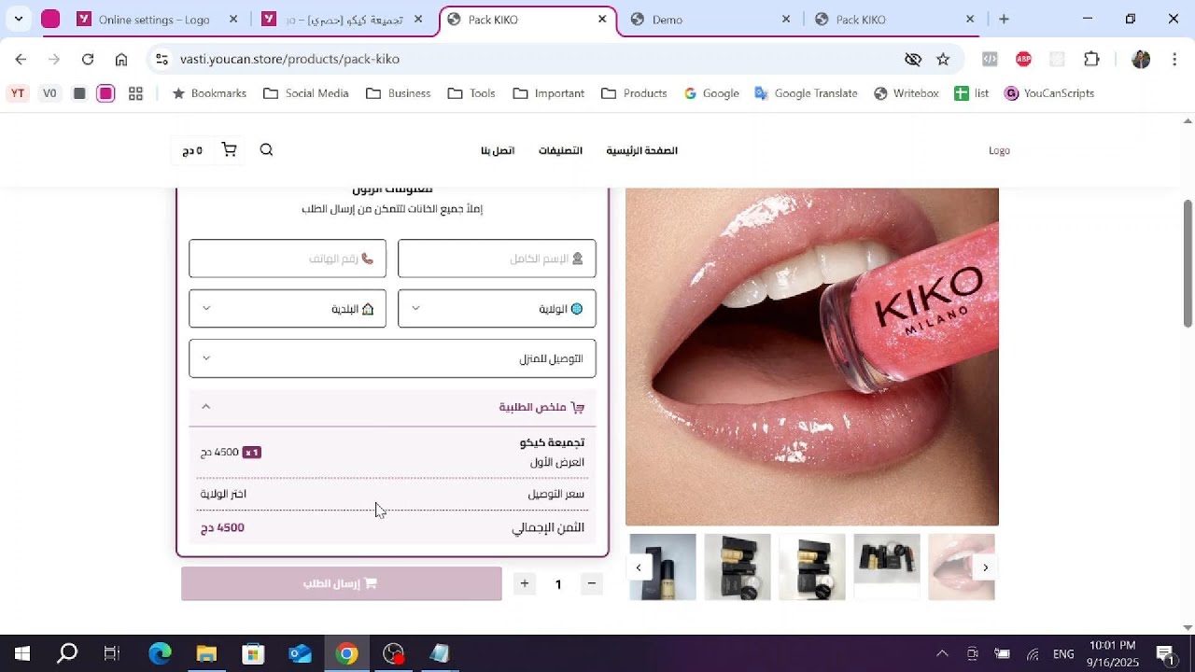Click the eye-slash tracking icon in address bar

(x=913, y=59)
